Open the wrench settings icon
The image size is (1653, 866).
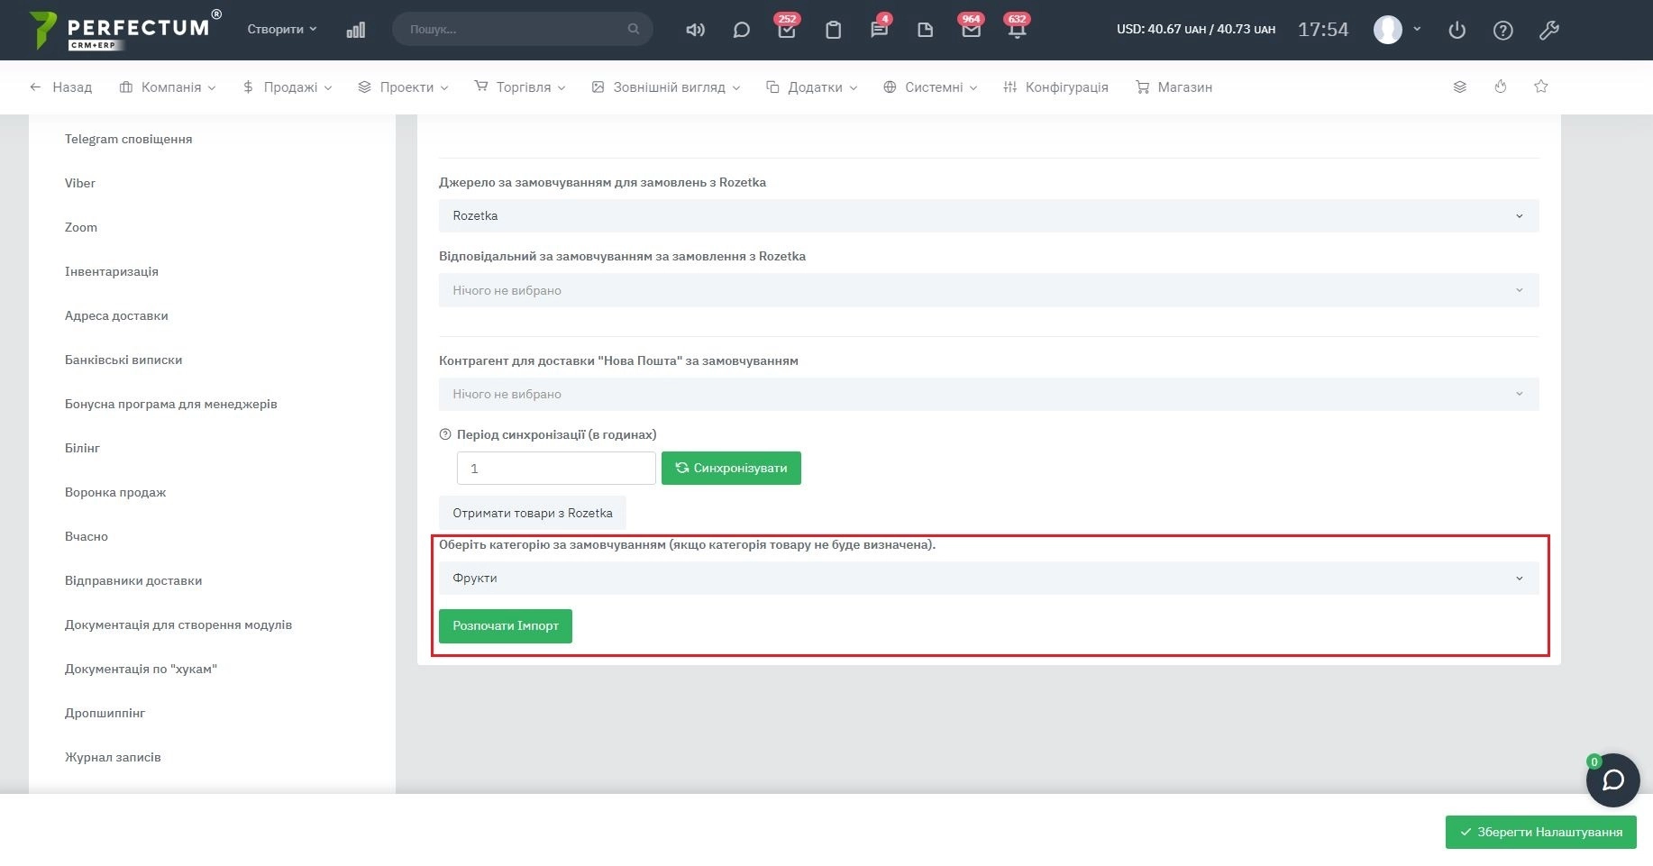pos(1548,30)
